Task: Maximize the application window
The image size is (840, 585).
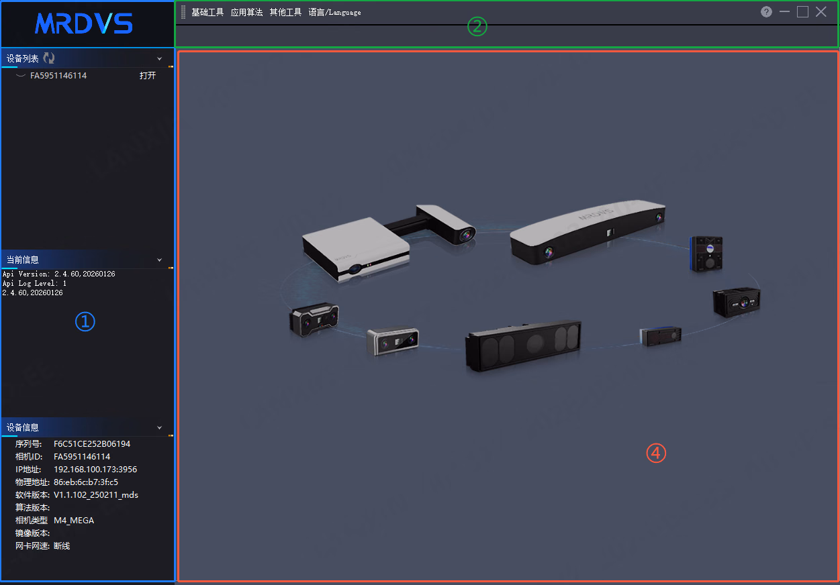Action: 802,11
